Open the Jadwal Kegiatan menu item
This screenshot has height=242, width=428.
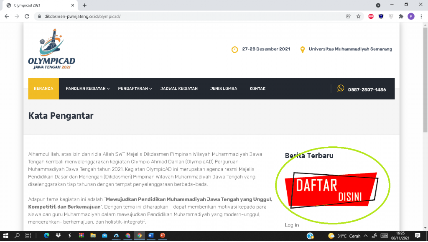(179, 89)
